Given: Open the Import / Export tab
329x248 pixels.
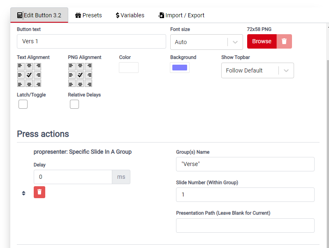Looking at the screenshot, I should point(181,15).
